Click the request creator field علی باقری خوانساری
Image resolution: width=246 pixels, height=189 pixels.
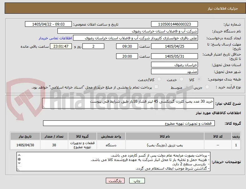click(x=135, y=38)
